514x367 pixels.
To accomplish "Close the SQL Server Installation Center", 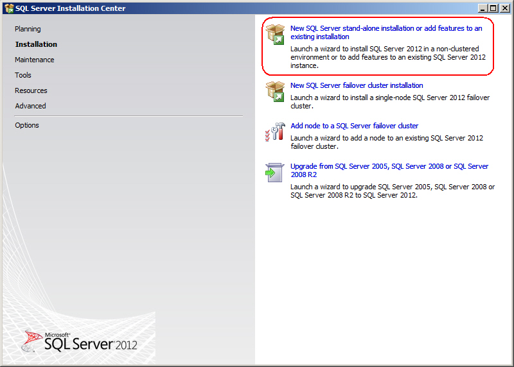I will (x=505, y=8).
